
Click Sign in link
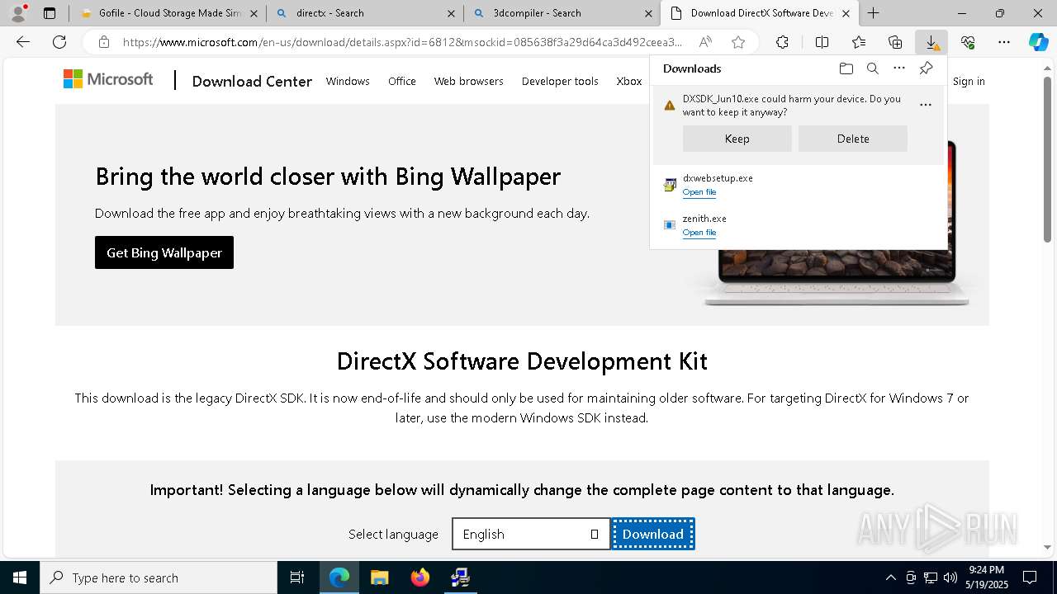tap(969, 81)
